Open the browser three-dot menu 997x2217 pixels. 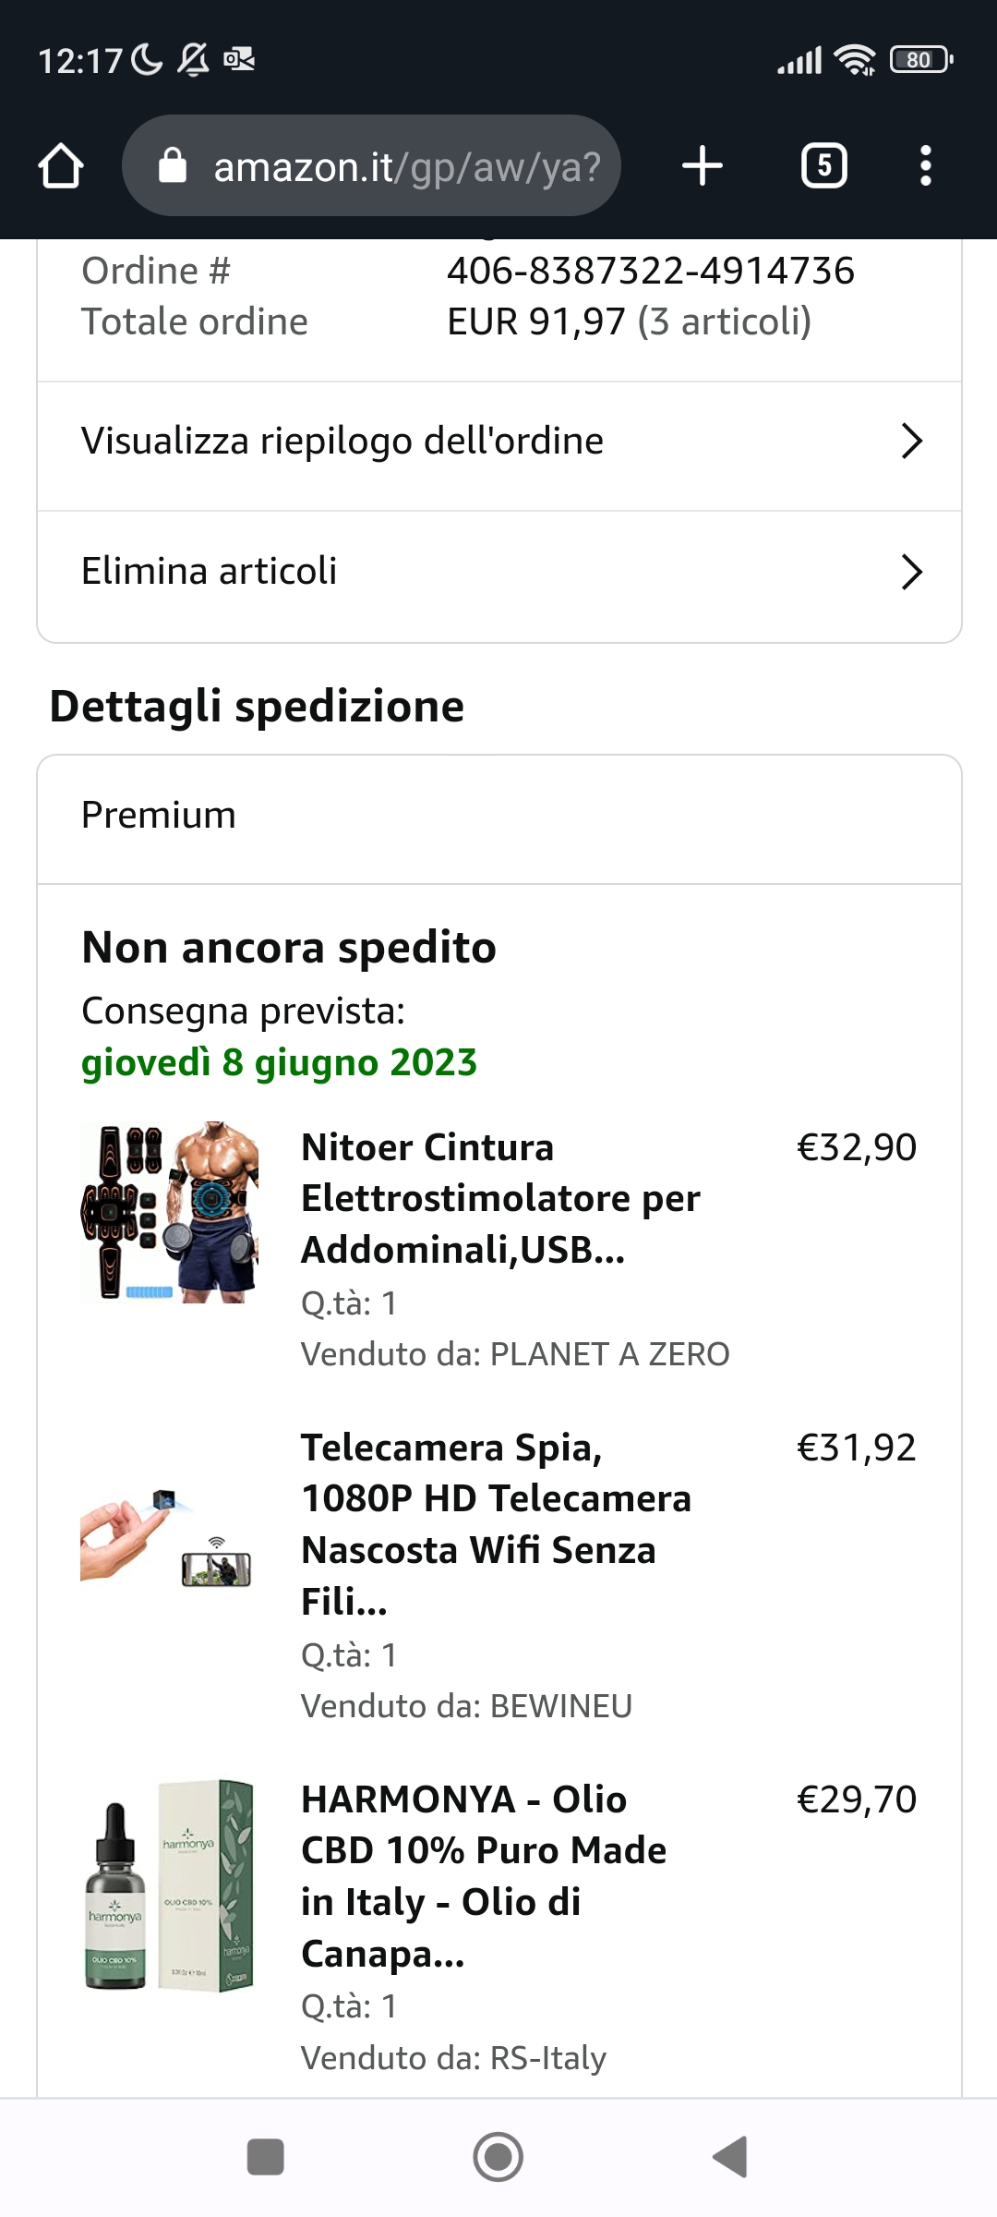tap(925, 166)
